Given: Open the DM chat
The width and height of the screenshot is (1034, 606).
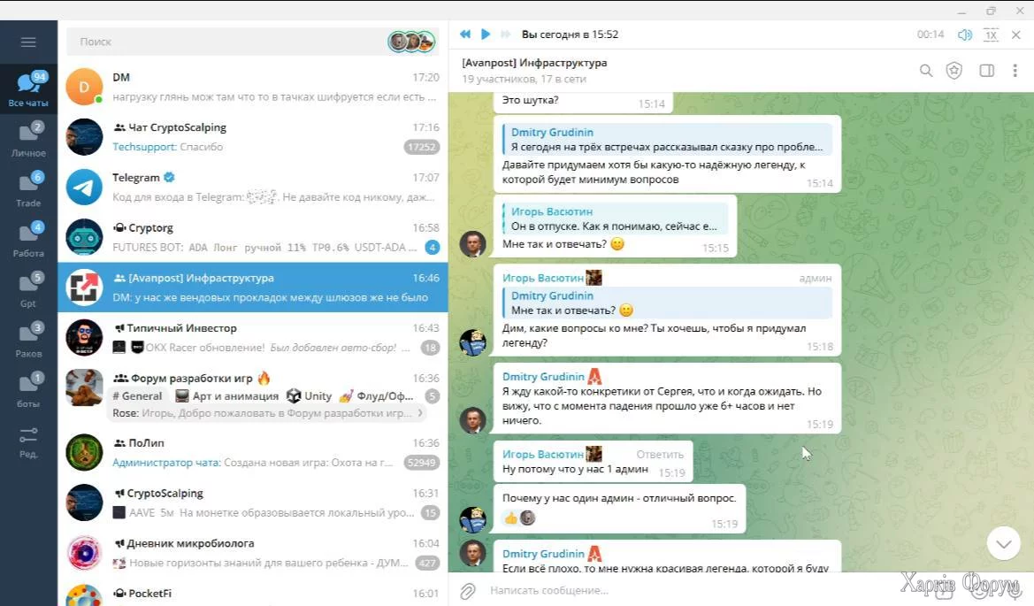Looking at the screenshot, I should pyautogui.click(x=253, y=87).
